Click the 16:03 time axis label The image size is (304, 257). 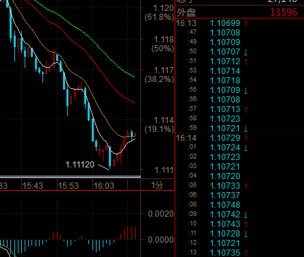click(x=104, y=186)
